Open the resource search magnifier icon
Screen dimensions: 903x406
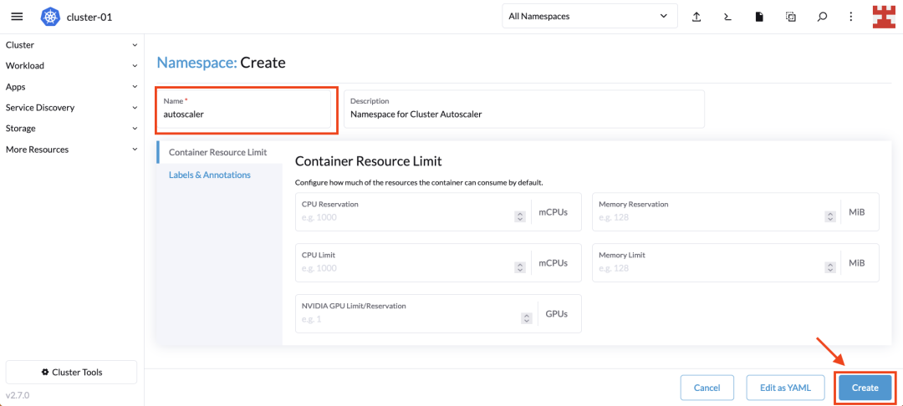point(823,17)
